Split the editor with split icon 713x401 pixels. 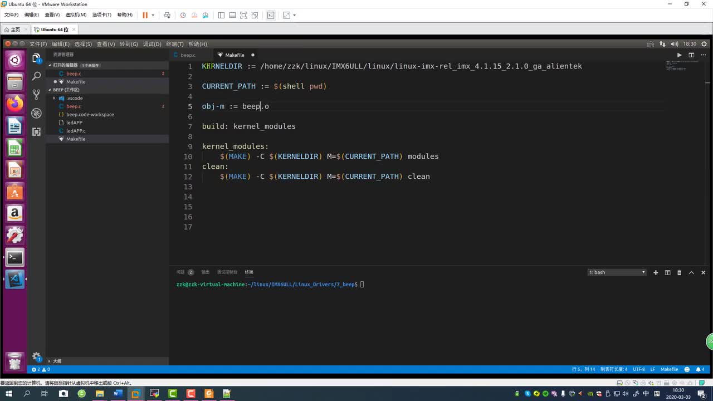pyautogui.click(x=691, y=55)
